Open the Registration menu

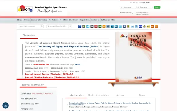tap(85, 20)
